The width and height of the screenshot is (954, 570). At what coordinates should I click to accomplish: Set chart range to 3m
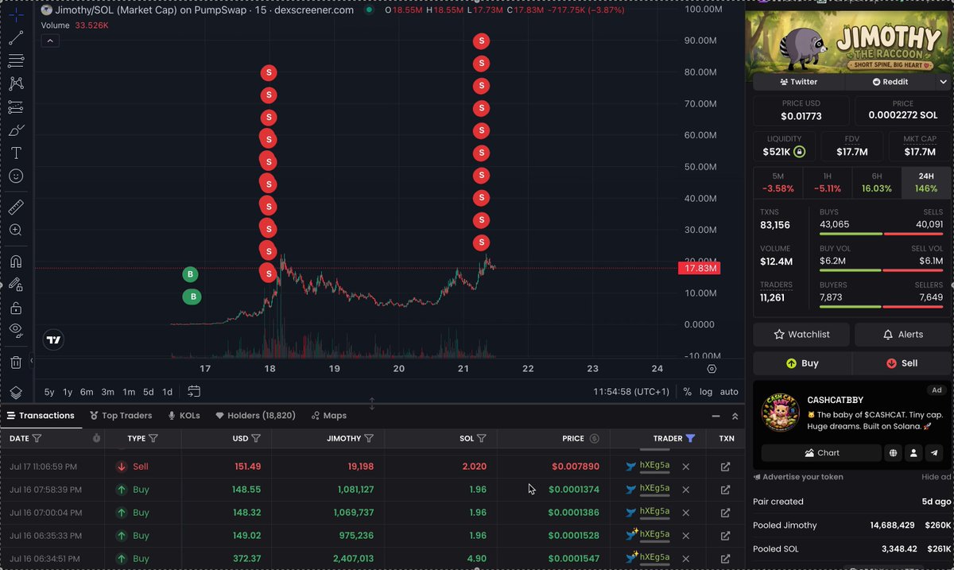tap(107, 392)
